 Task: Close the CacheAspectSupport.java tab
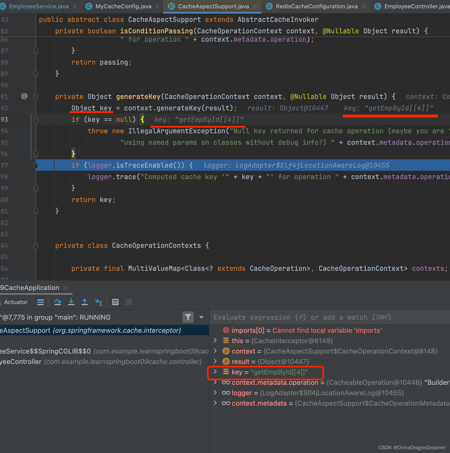pyautogui.click(x=255, y=6)
